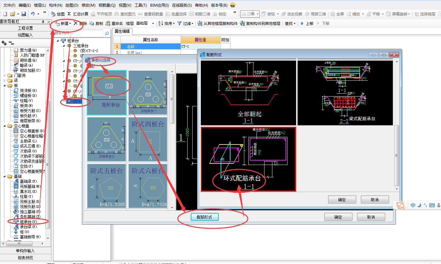Click the New File icon
Viewport: 441px width, 264px height.
point(5,14)
